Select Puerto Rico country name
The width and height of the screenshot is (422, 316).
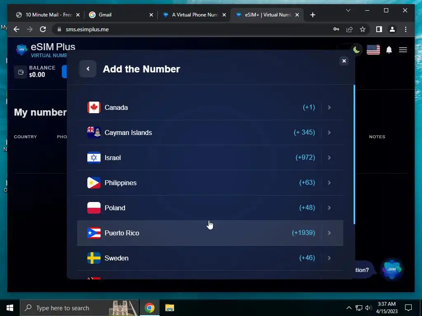point(122,233)
